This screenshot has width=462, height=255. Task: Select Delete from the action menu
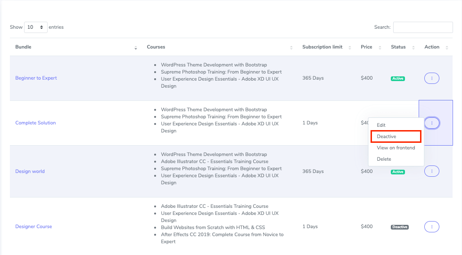pyautogui.click(x=384, y=159)
